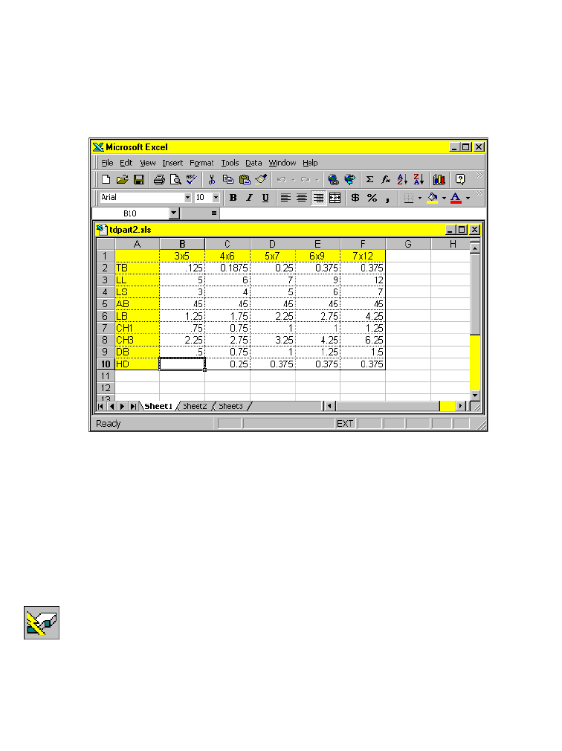Click the Select All corner button

pyautogui.click(x=106, y=244)
